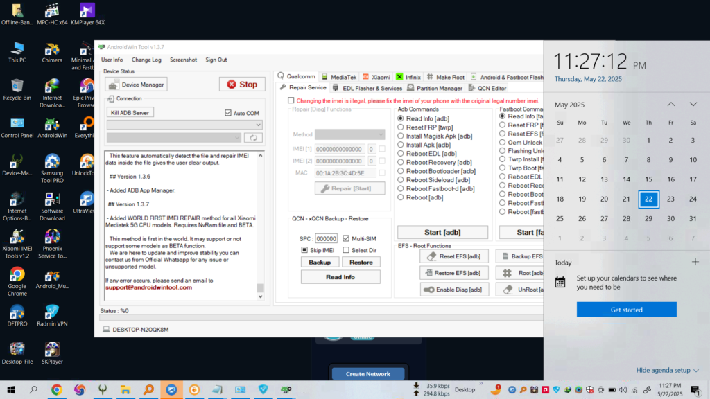The width and height of the screenshot is (710, 399).
Task: Switch to the Repair Service tab
Action: [x=308, y=87]
